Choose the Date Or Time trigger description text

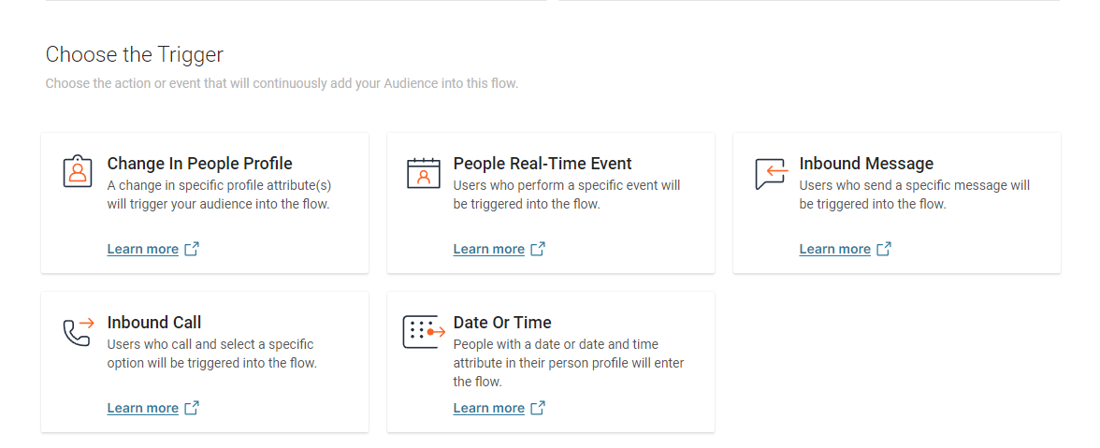coord(569,363)
